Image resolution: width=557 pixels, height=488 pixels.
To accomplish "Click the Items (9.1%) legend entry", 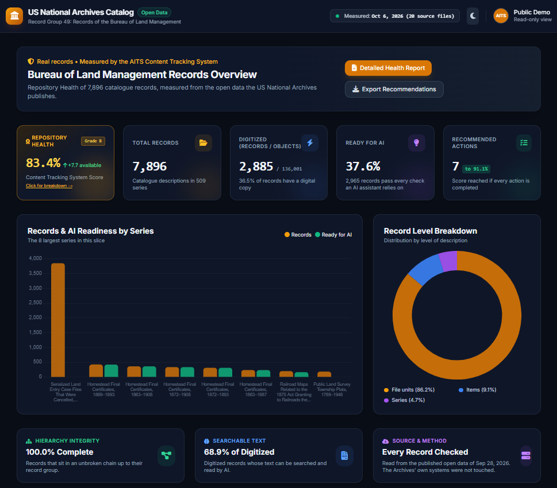I will pyautogui.click(x=478, y=390).
